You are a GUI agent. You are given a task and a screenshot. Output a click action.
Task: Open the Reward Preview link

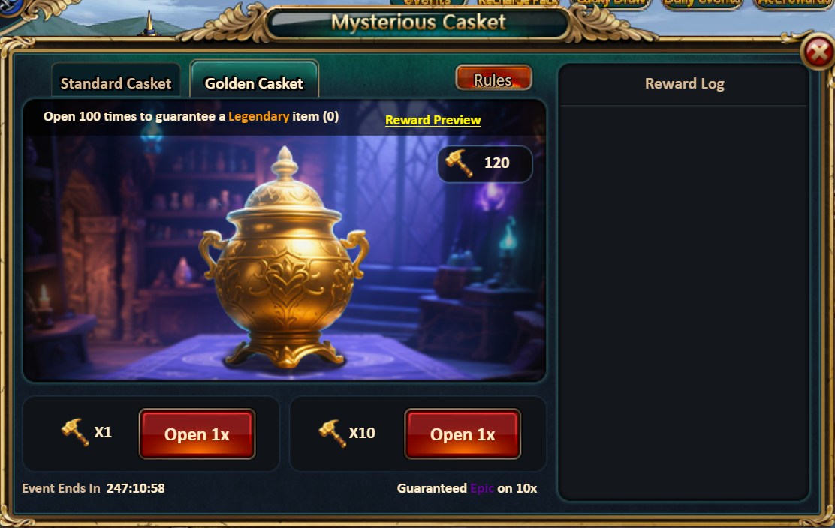[433, 120]
